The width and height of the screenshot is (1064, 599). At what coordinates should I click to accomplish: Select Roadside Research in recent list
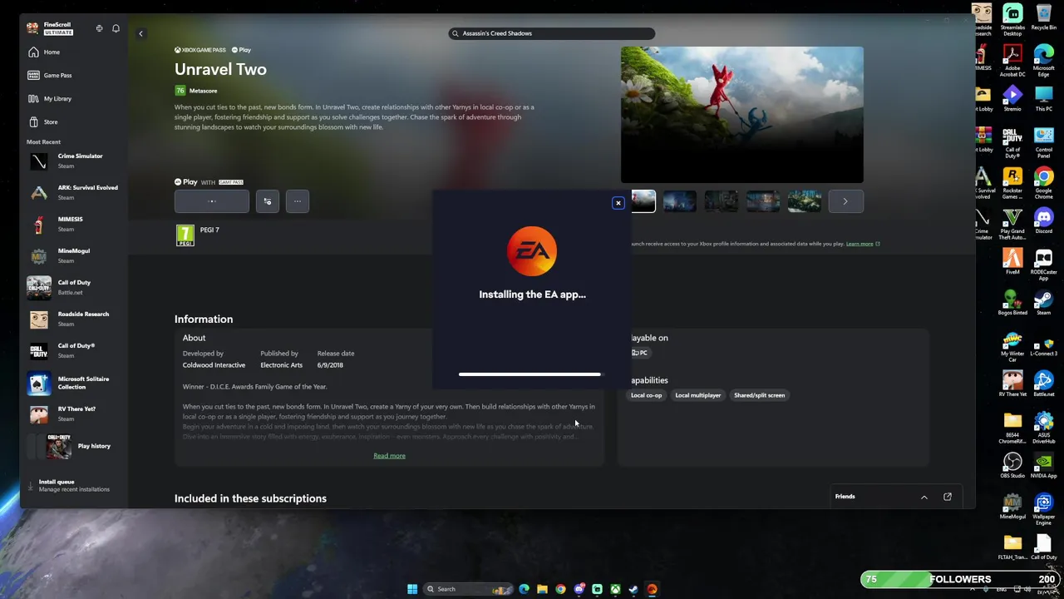click(73, 319)
